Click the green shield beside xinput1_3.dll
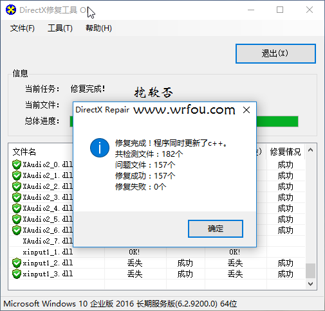 (17, 274)
